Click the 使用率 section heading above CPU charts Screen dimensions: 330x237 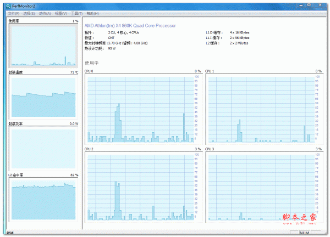point(91,63)
